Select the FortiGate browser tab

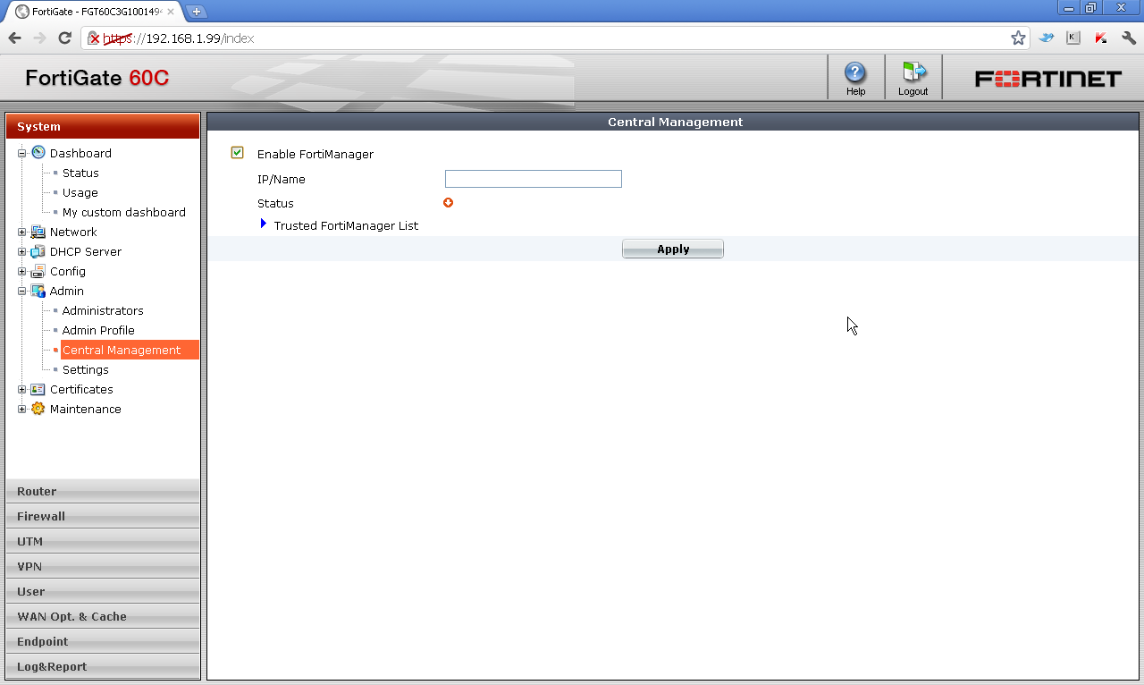[94, 12]
